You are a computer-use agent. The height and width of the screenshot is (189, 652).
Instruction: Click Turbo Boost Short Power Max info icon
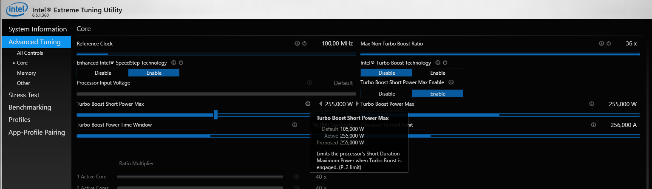pos(307,104)
